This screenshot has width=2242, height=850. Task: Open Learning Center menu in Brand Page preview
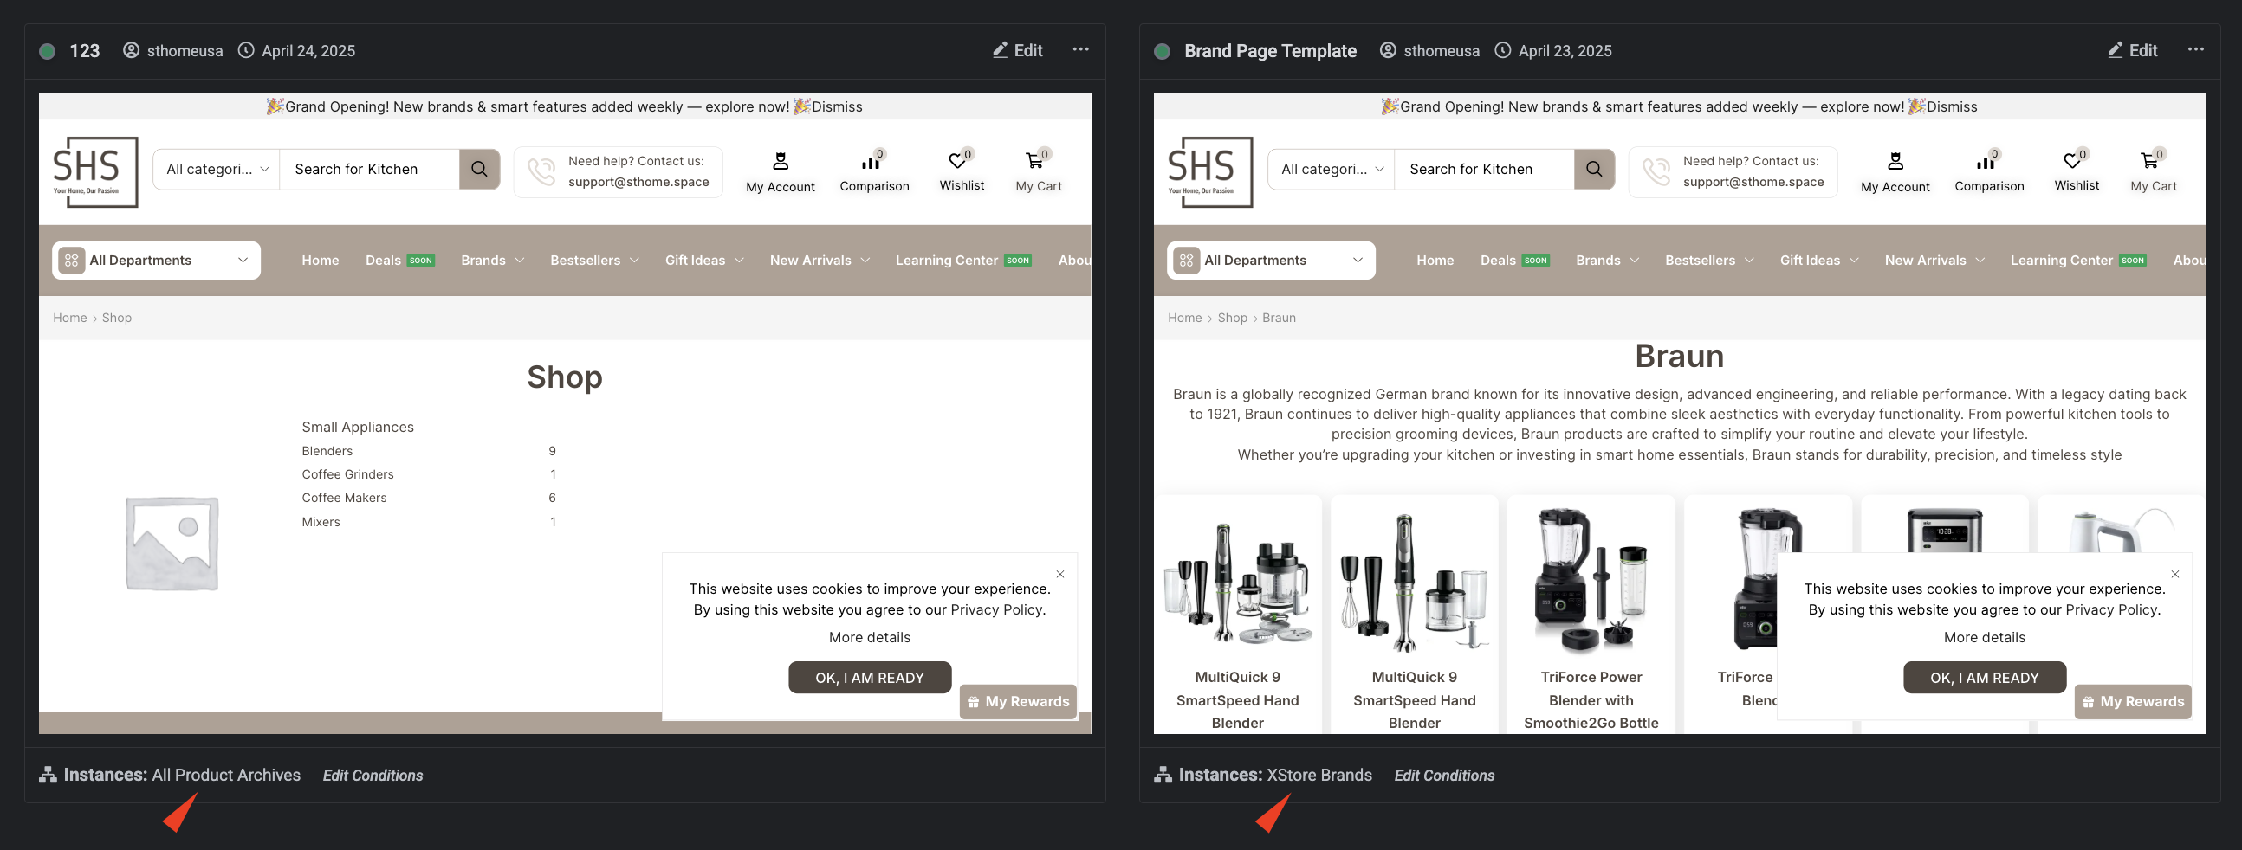(x=2078, y=261)
